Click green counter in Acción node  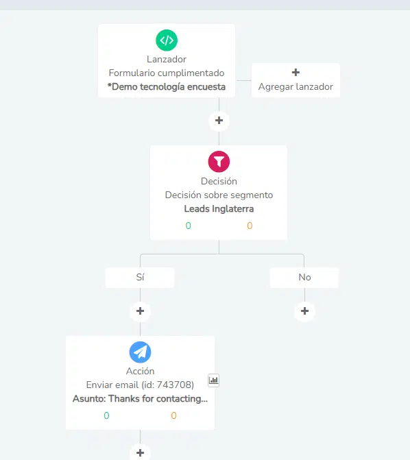[106, 415]
